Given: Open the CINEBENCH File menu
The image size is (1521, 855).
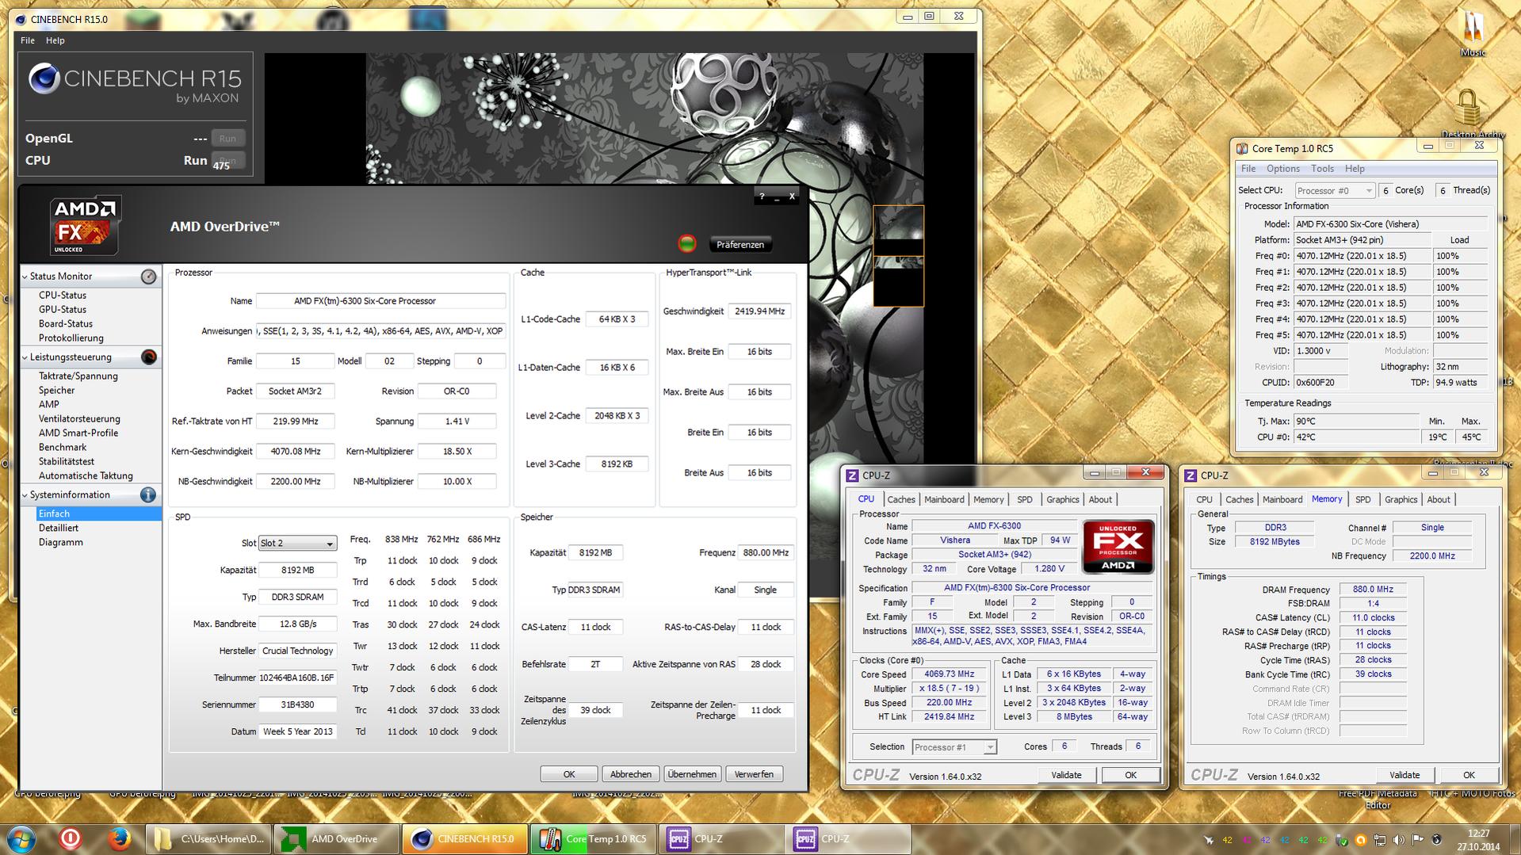Looking at the screenshot, I should click(28, 40).
